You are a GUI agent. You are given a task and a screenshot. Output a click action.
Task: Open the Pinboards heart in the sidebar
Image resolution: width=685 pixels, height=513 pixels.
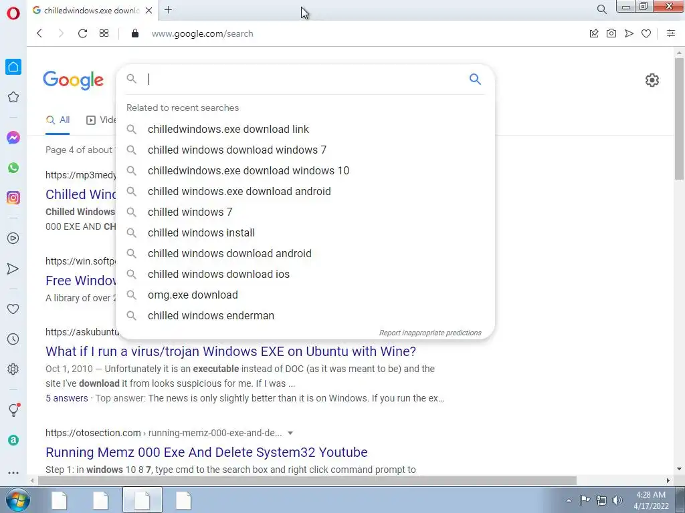coord(13,309)
